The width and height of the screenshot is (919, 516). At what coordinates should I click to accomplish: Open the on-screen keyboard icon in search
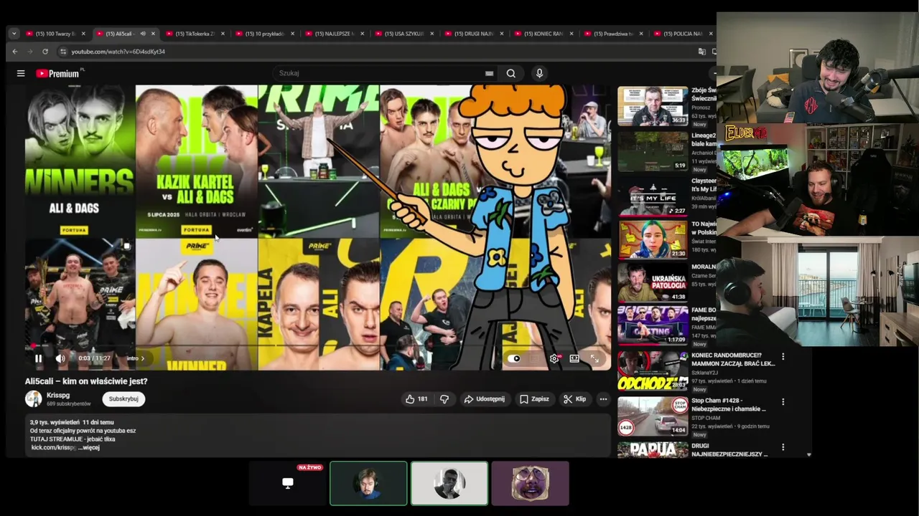(x=489, y=73)
